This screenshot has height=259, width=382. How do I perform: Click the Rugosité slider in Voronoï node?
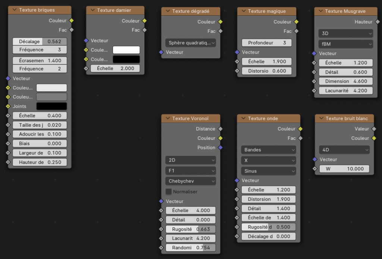click(x=190, y=229)
